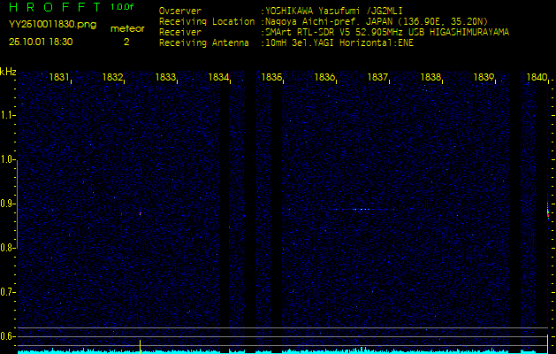Click the filename YY2510011830.png
Screen dimensions: 556x354
[52, 25]
